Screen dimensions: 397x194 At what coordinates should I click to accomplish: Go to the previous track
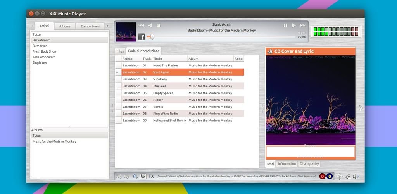141,25
